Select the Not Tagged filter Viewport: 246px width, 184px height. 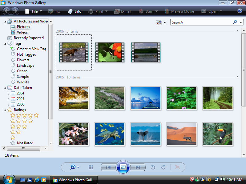pos(26,54)
